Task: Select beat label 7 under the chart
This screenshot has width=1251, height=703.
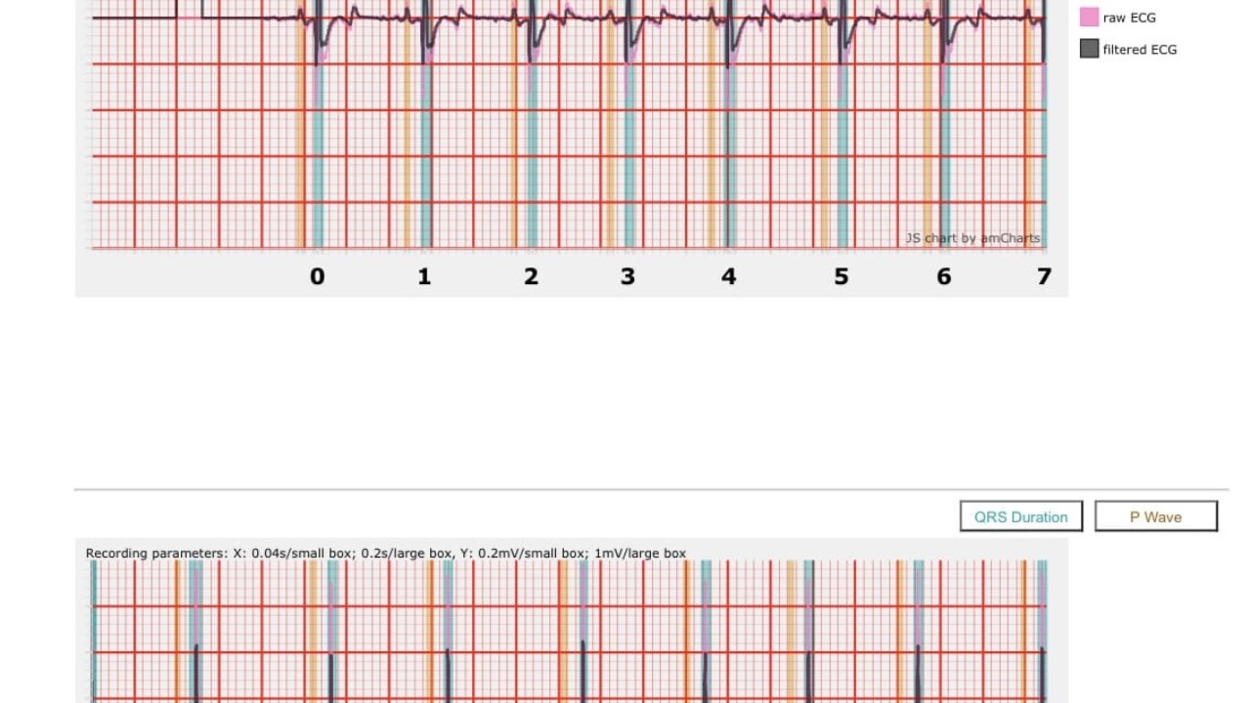Action: pos(1044,276)
